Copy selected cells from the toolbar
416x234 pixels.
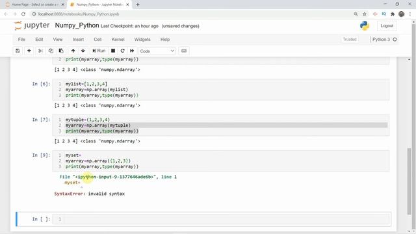tap(51, 51)
